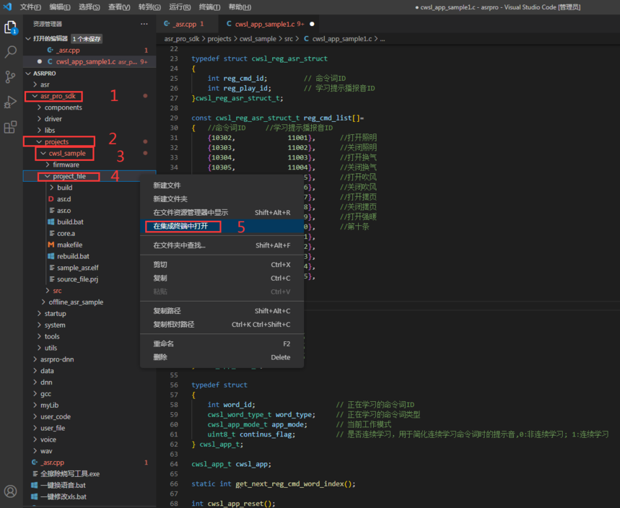Image resolution: width=620 pixels, height=508 pixels.
Task: Click the unsaved dot on cwsl_app_sample1.c tab
Action: pyautogui.click(x=312, y=24)
